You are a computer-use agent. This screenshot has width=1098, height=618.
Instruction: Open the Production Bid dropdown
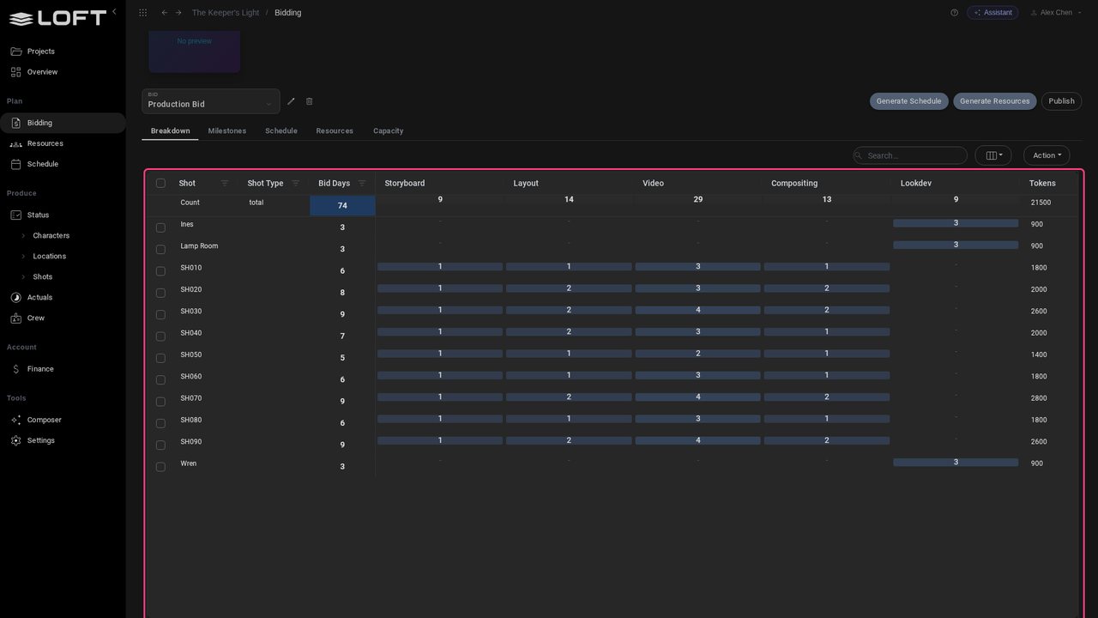pyautogui.click(x=211, y=101)
